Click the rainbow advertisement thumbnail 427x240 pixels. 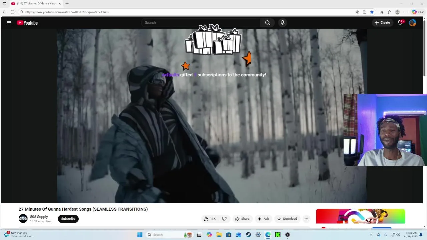pyautogui.click(x=360, y=216)
